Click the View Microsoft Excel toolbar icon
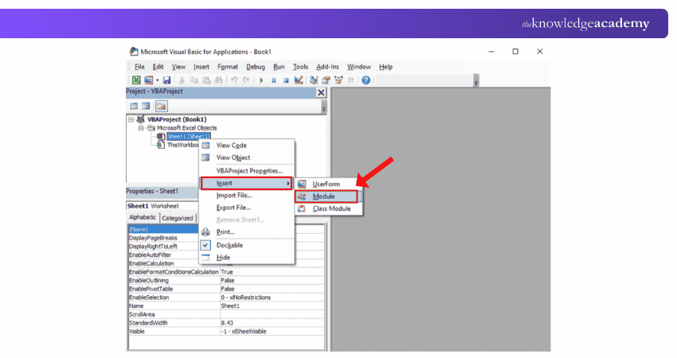Image resolution: width=677 pixels, height=358 pixels. (x=136, y=80)
